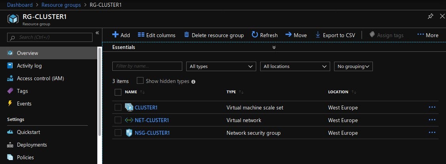
Task: Check the box for the NET-CLUSTER1 row
Action: [x=118, y=120]
